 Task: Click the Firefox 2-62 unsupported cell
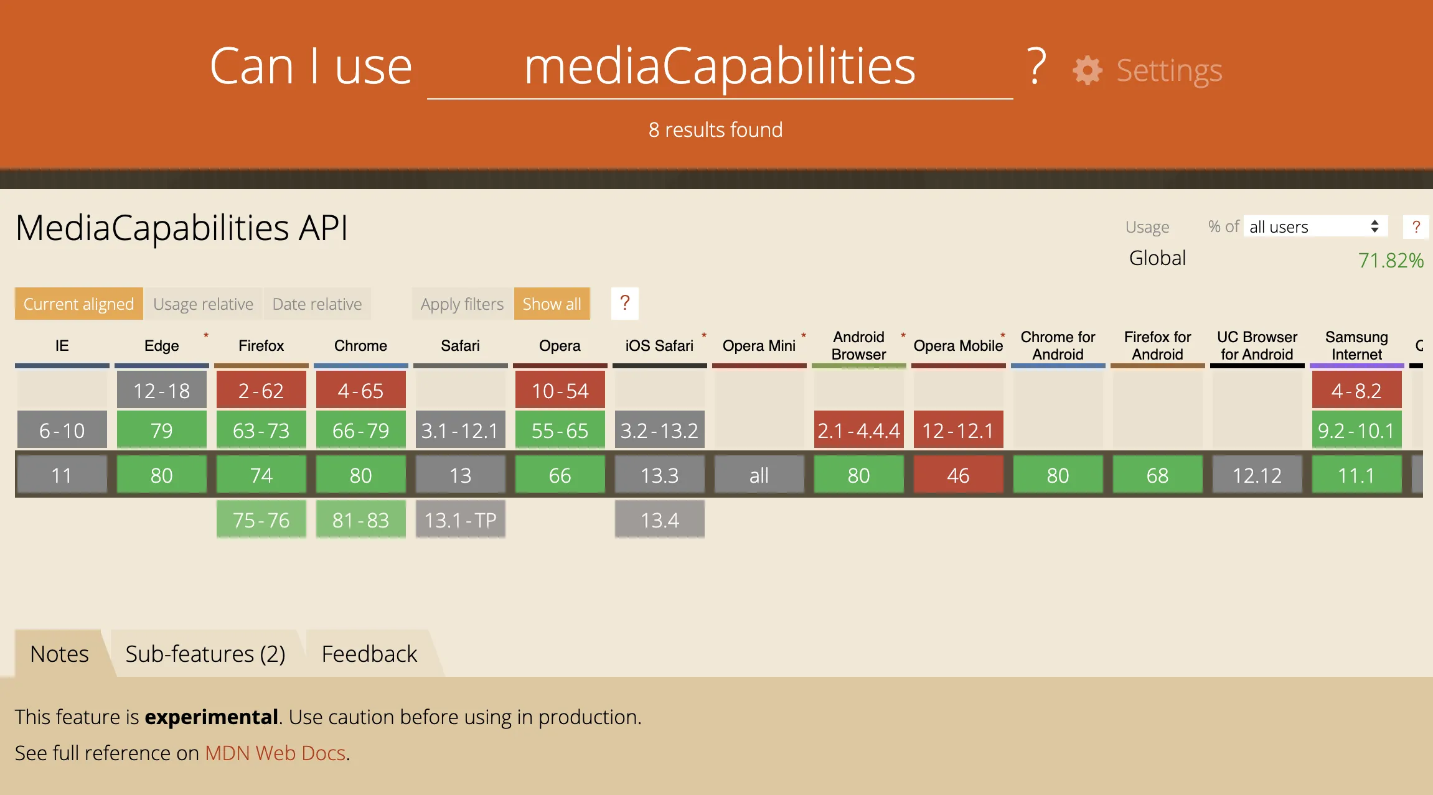(261, 390)
